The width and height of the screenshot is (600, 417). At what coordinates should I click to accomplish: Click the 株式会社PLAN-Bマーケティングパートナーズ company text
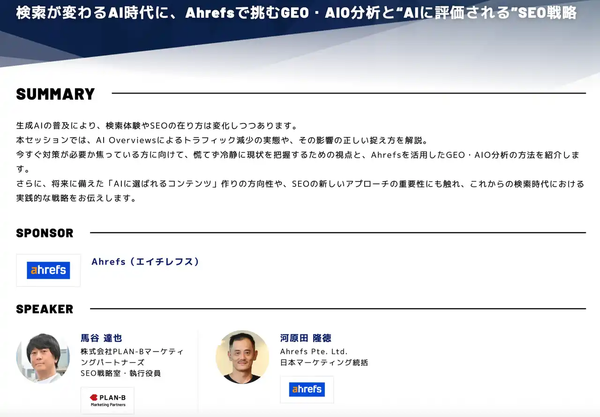click(x=132, y=356)
